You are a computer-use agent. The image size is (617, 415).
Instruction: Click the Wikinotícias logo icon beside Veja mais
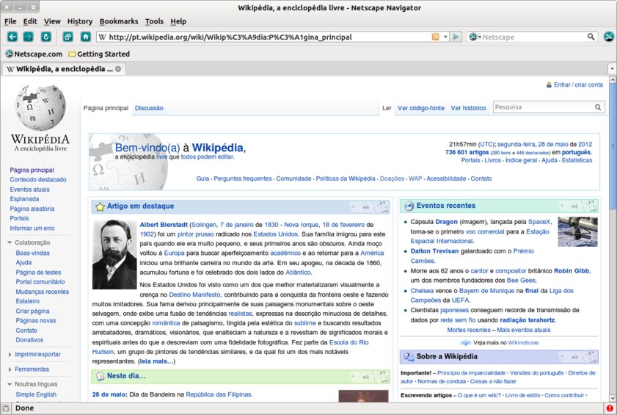tap(466, 342)
